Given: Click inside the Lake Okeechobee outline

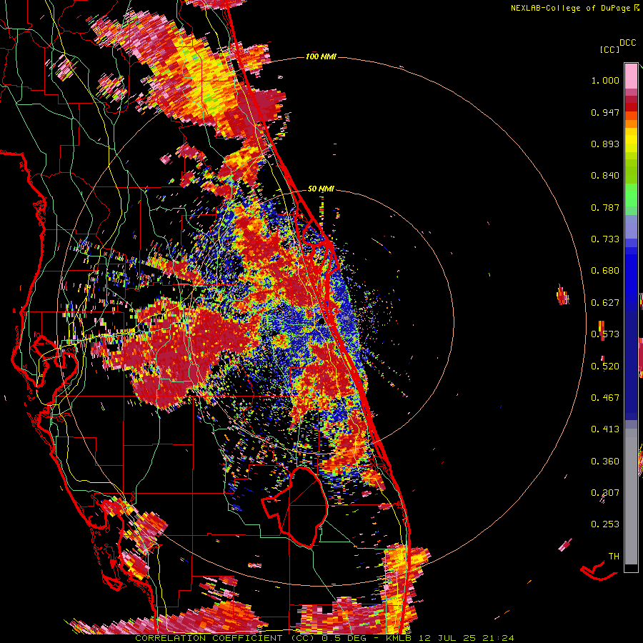Looking at the screenshot, I should point(301,509).
